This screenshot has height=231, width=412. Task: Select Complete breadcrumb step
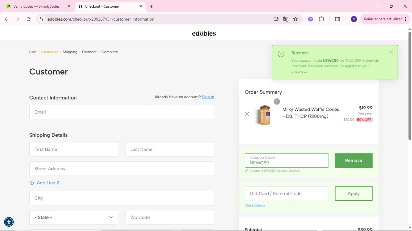110,52
